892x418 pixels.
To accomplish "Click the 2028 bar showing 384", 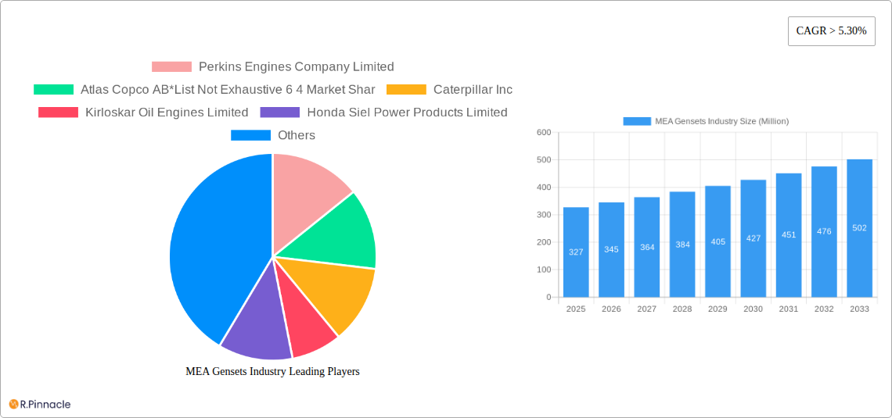I will [x=682, y=245].
